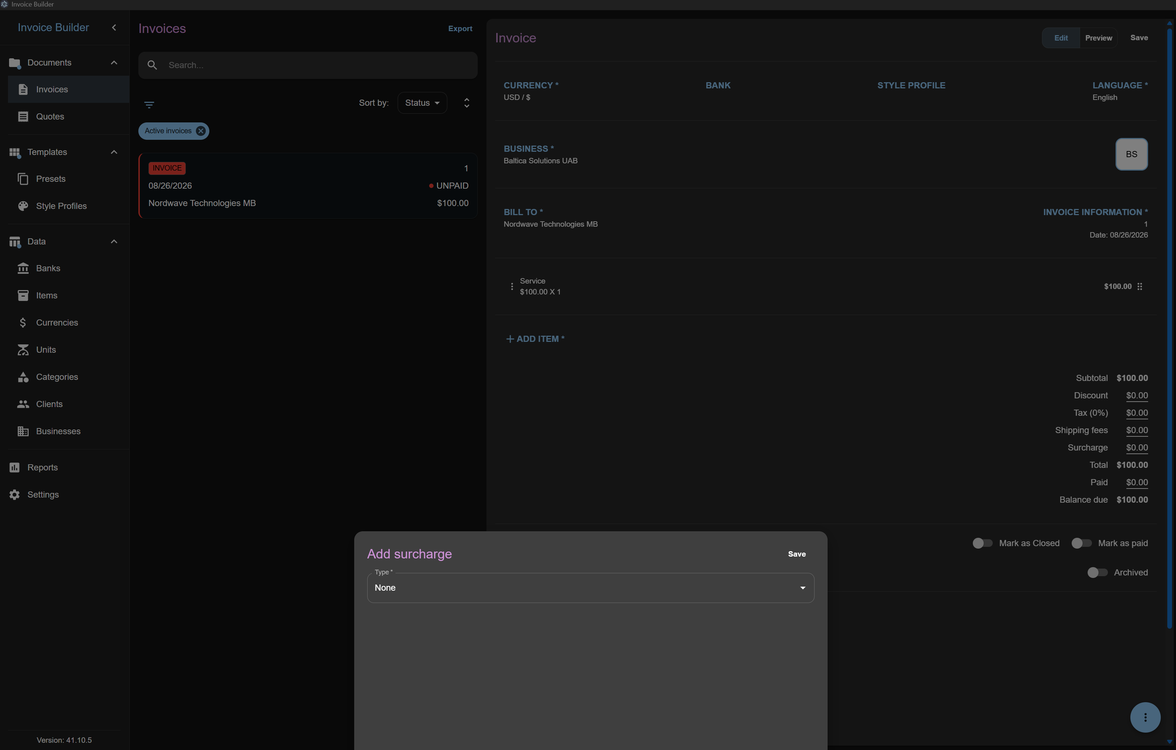Open Invoices in the sidebar
This screenshot has width=1176, height=750.
[x=68, y=89]
